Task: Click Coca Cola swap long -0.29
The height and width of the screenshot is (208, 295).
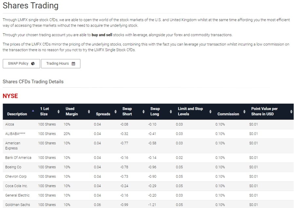Action: coord(152,186)
